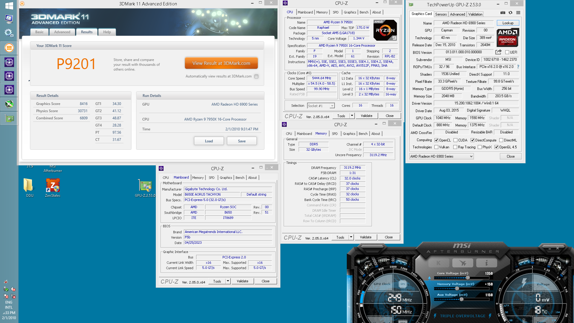Click the Close button in GPU-Z
Viewport: 574px width, 323px height.
tap(510, 156)
